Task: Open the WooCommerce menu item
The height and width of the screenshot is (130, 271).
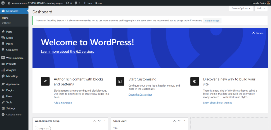Action: (x=14, y=58)
